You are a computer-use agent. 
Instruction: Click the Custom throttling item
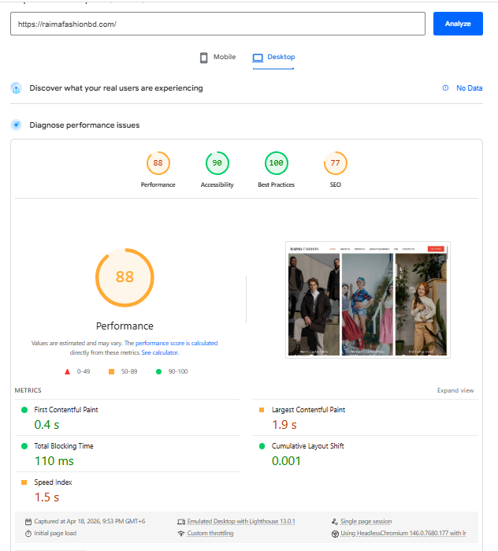(x=209, y=534)
